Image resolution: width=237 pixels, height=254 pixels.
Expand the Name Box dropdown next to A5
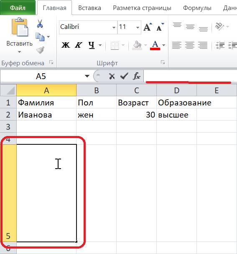click(87, 76)
